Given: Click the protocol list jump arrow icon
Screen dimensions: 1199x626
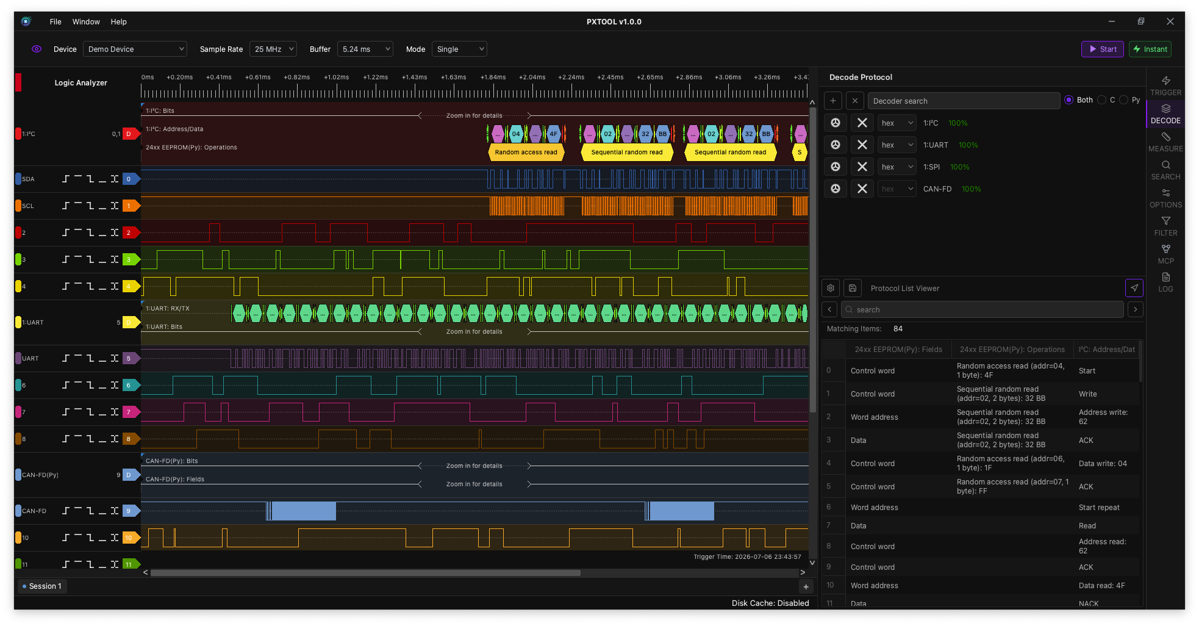Looking at the screenshot, I should [1134, 288].
